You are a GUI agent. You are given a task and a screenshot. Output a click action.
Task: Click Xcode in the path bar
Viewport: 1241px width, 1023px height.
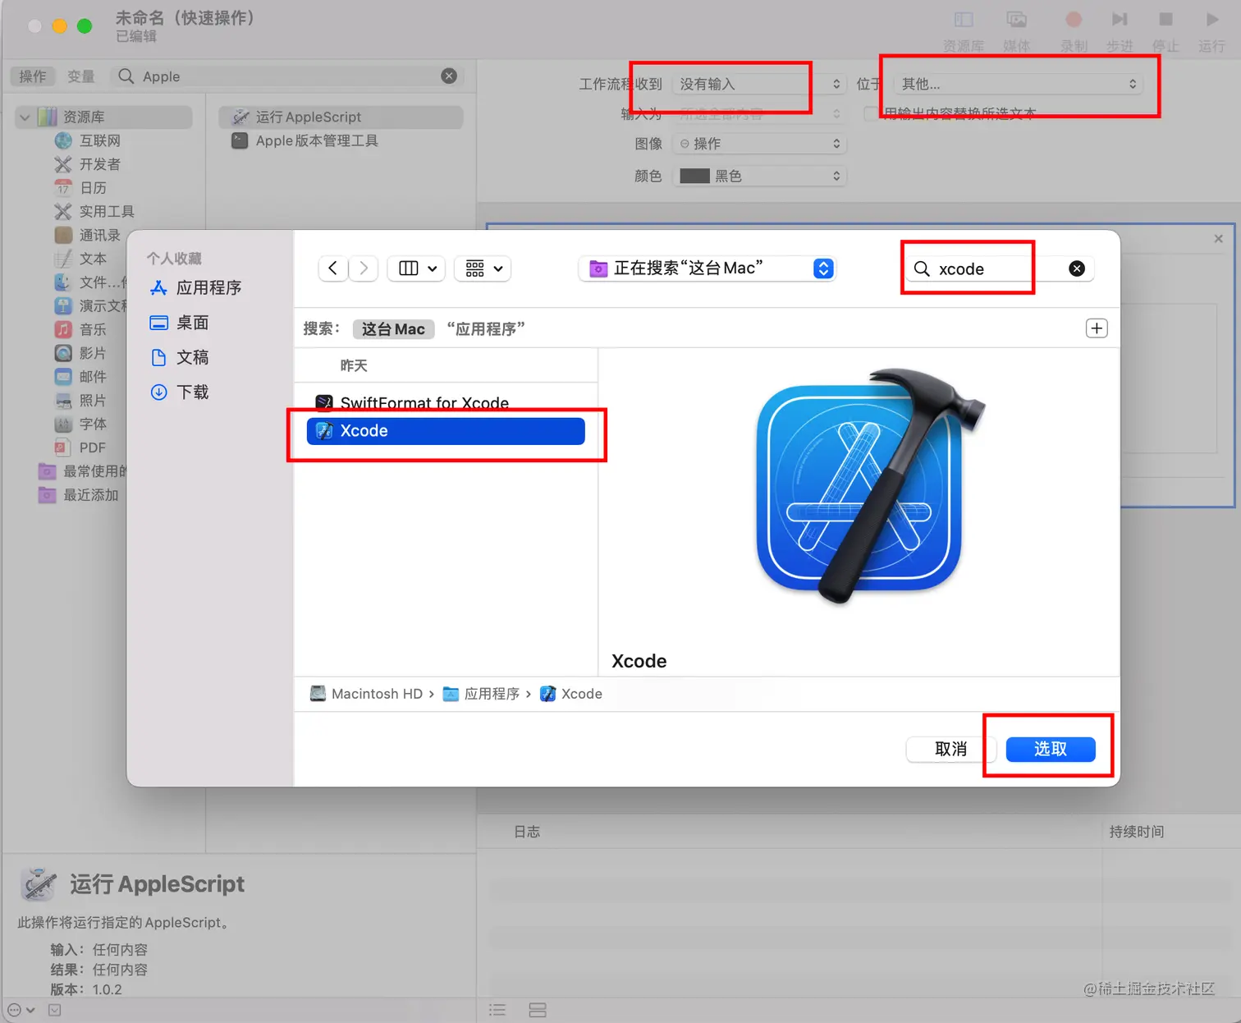pos(571,694)
